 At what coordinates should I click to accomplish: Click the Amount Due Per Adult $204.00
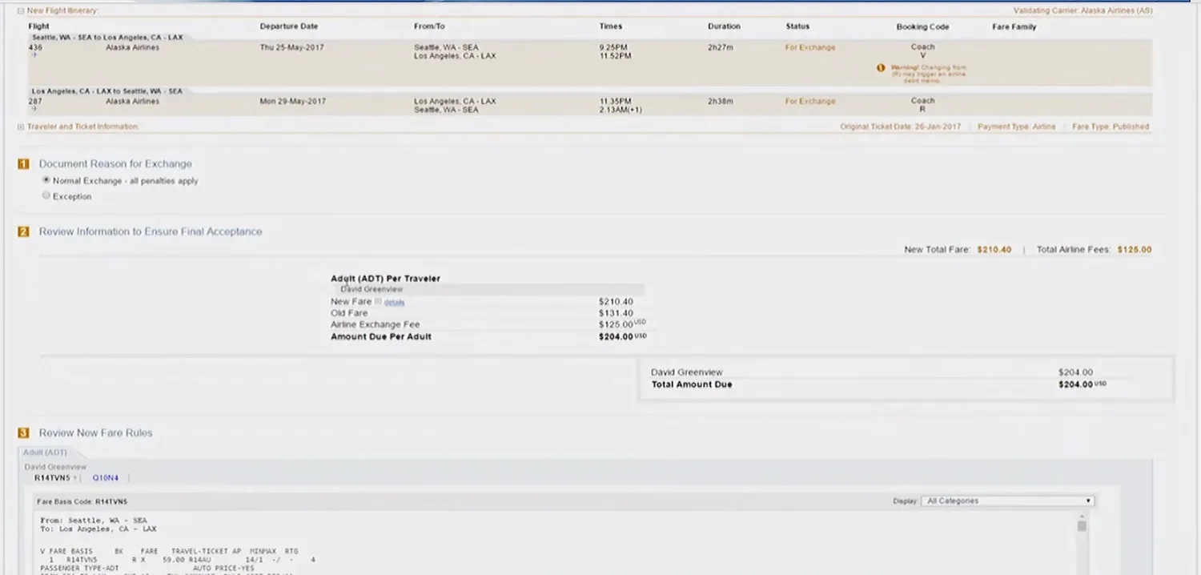pos(622,336)
